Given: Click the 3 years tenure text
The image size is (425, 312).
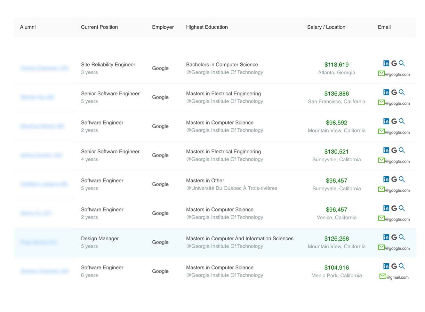Looking at the screenshot, I should tap(89, 72).
